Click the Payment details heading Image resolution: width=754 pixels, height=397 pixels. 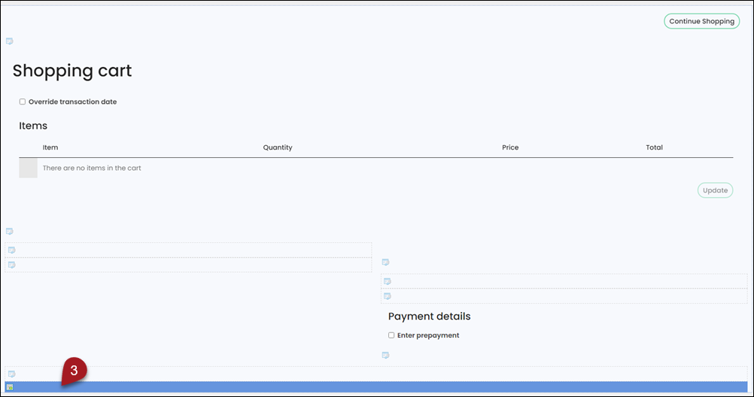click(430, 317)
